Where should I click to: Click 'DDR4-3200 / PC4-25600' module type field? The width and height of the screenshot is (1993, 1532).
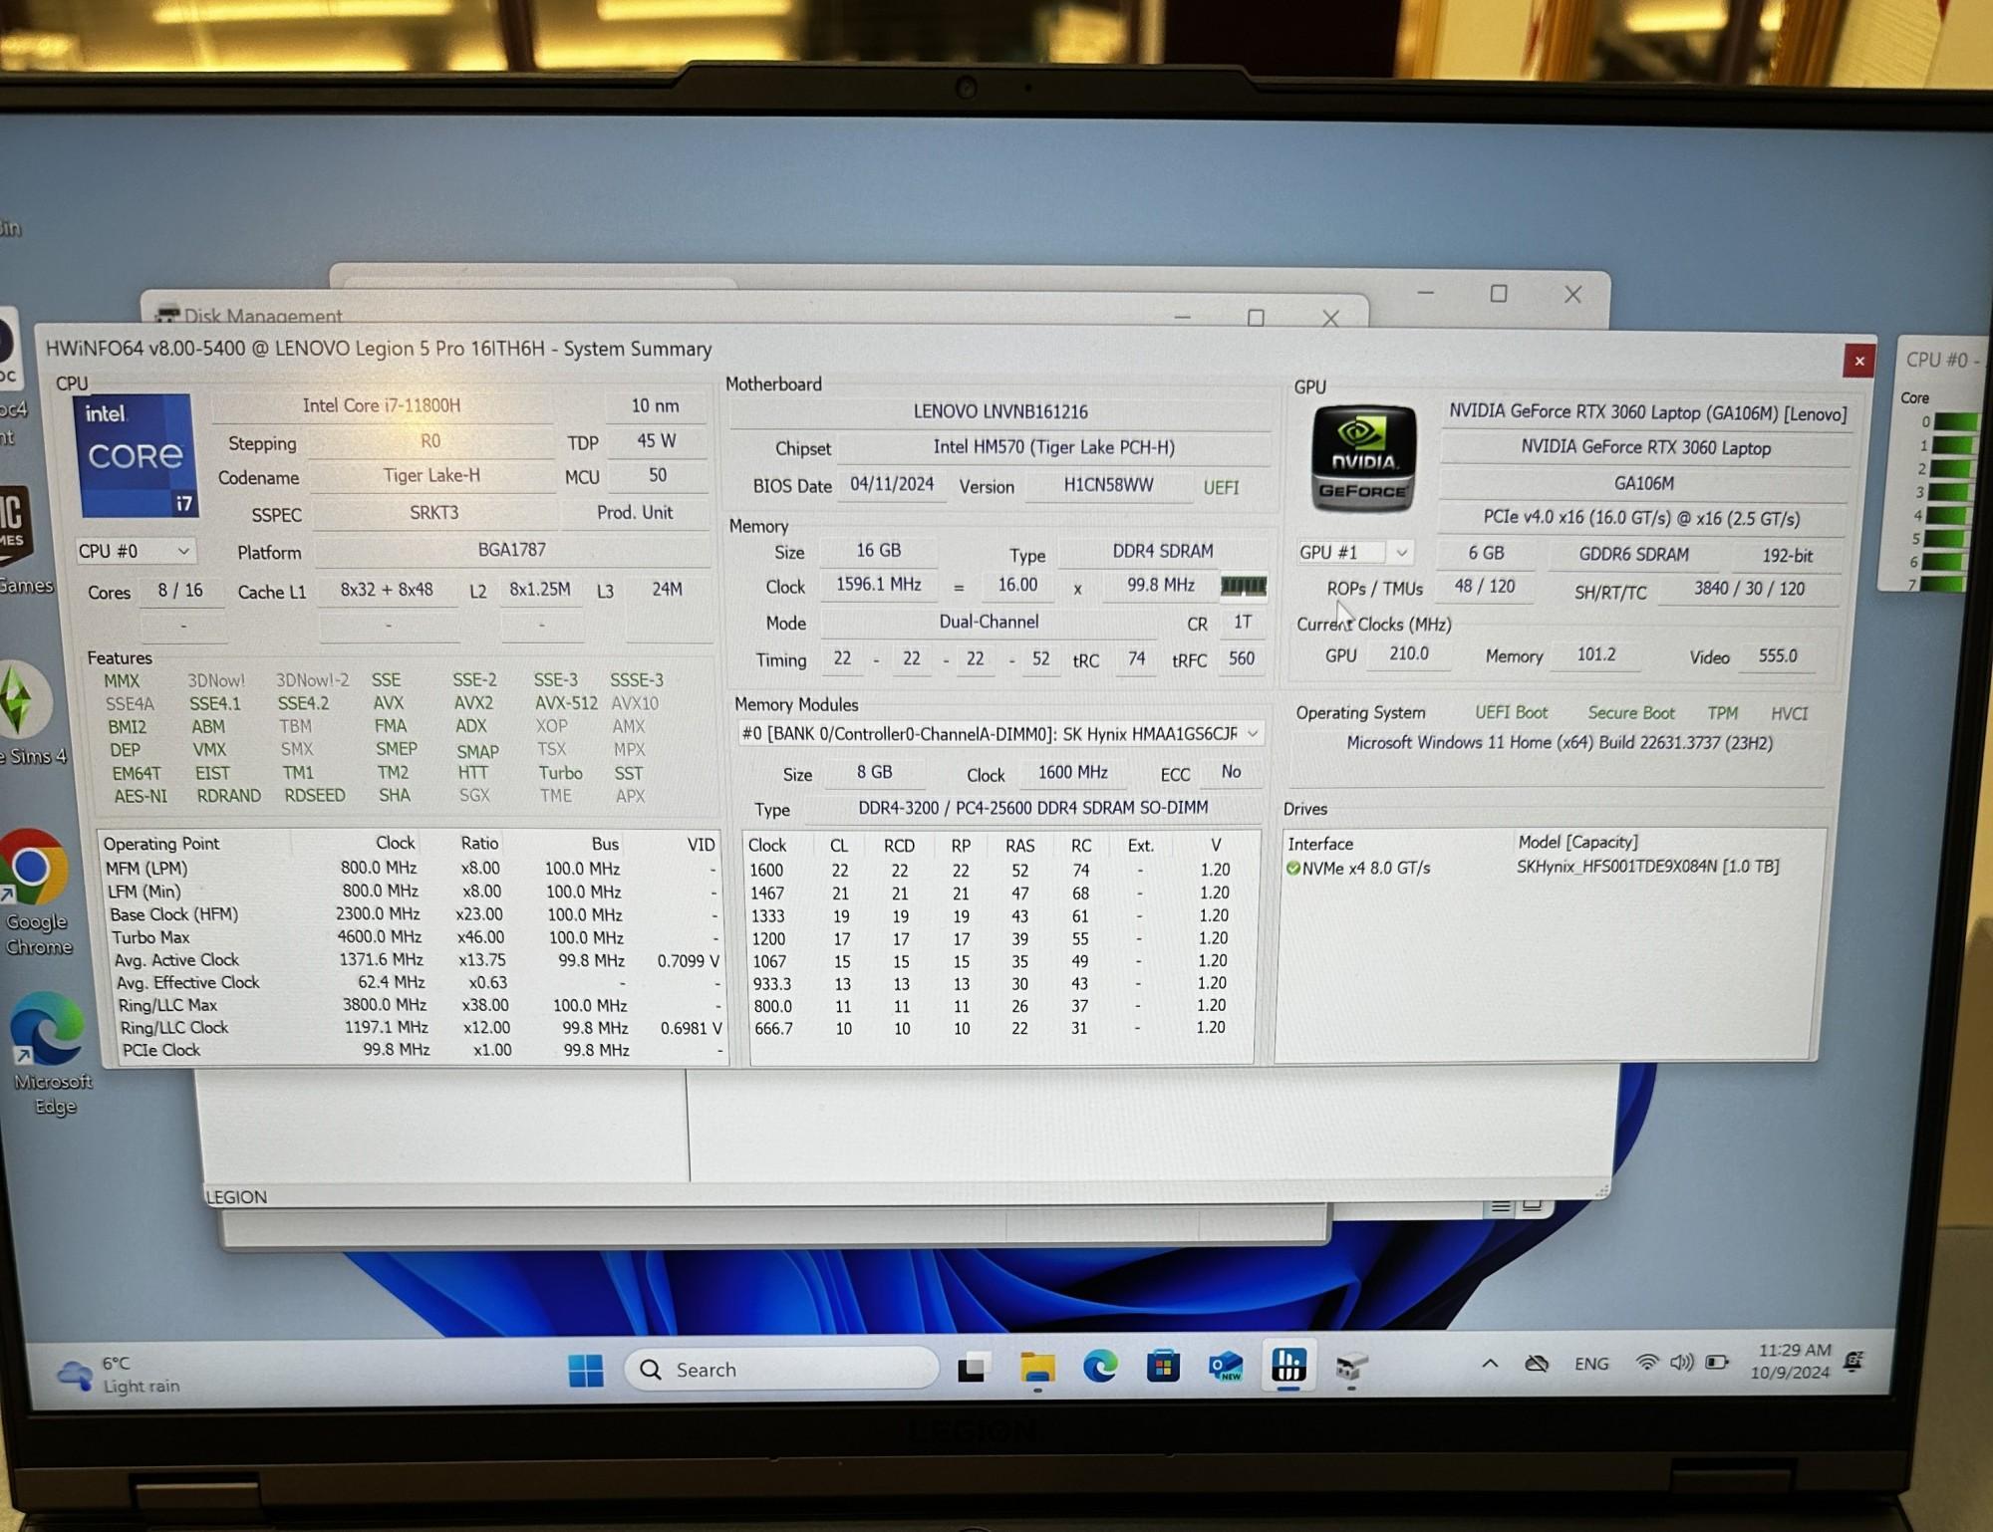coord(1032,808)
